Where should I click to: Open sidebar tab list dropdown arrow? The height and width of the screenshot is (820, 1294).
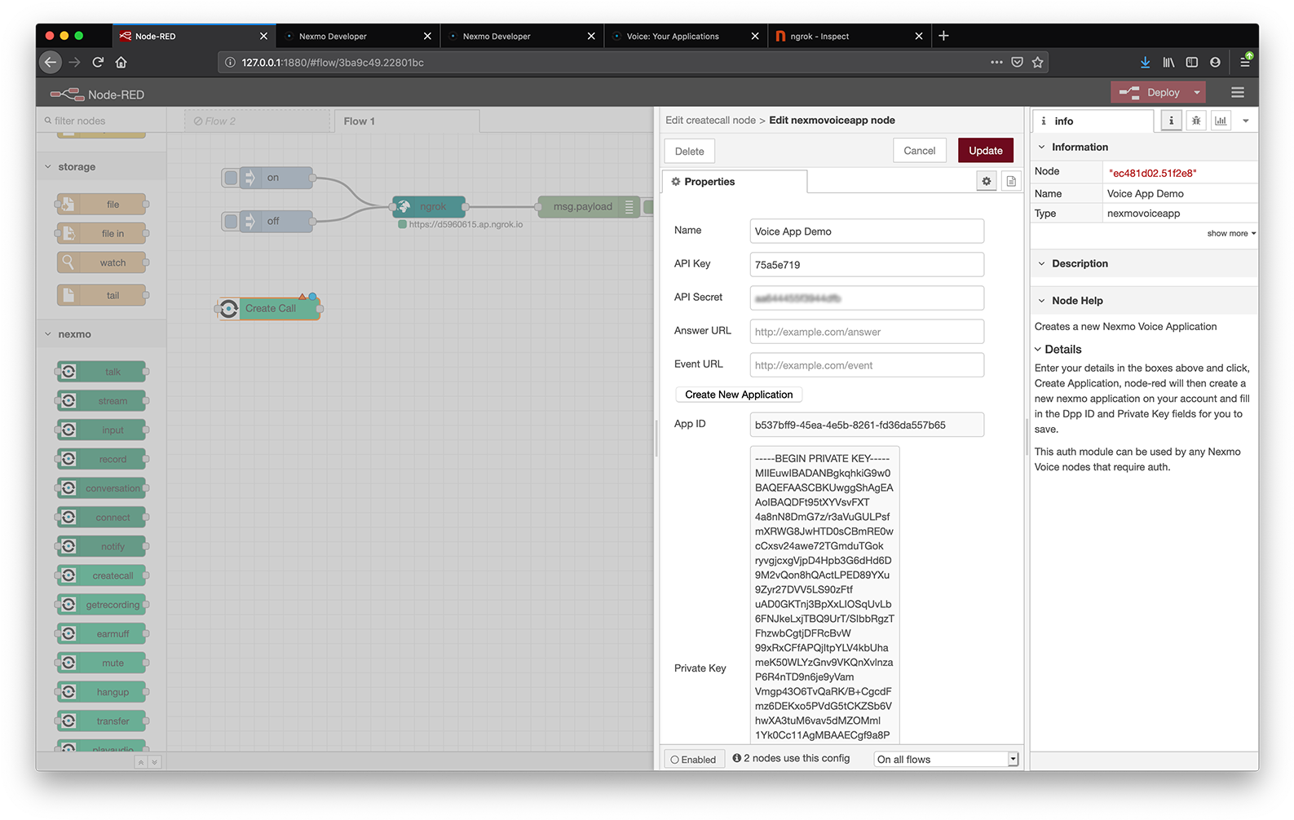click(x=1245, y=121)
